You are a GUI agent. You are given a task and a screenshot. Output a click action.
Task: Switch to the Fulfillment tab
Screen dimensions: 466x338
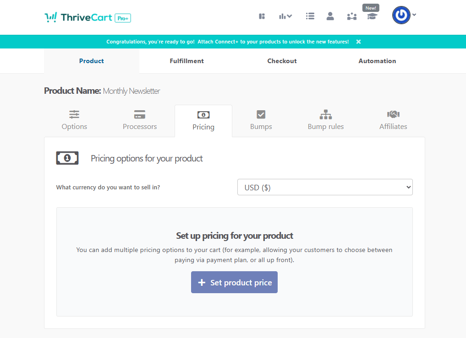(186, 61)
